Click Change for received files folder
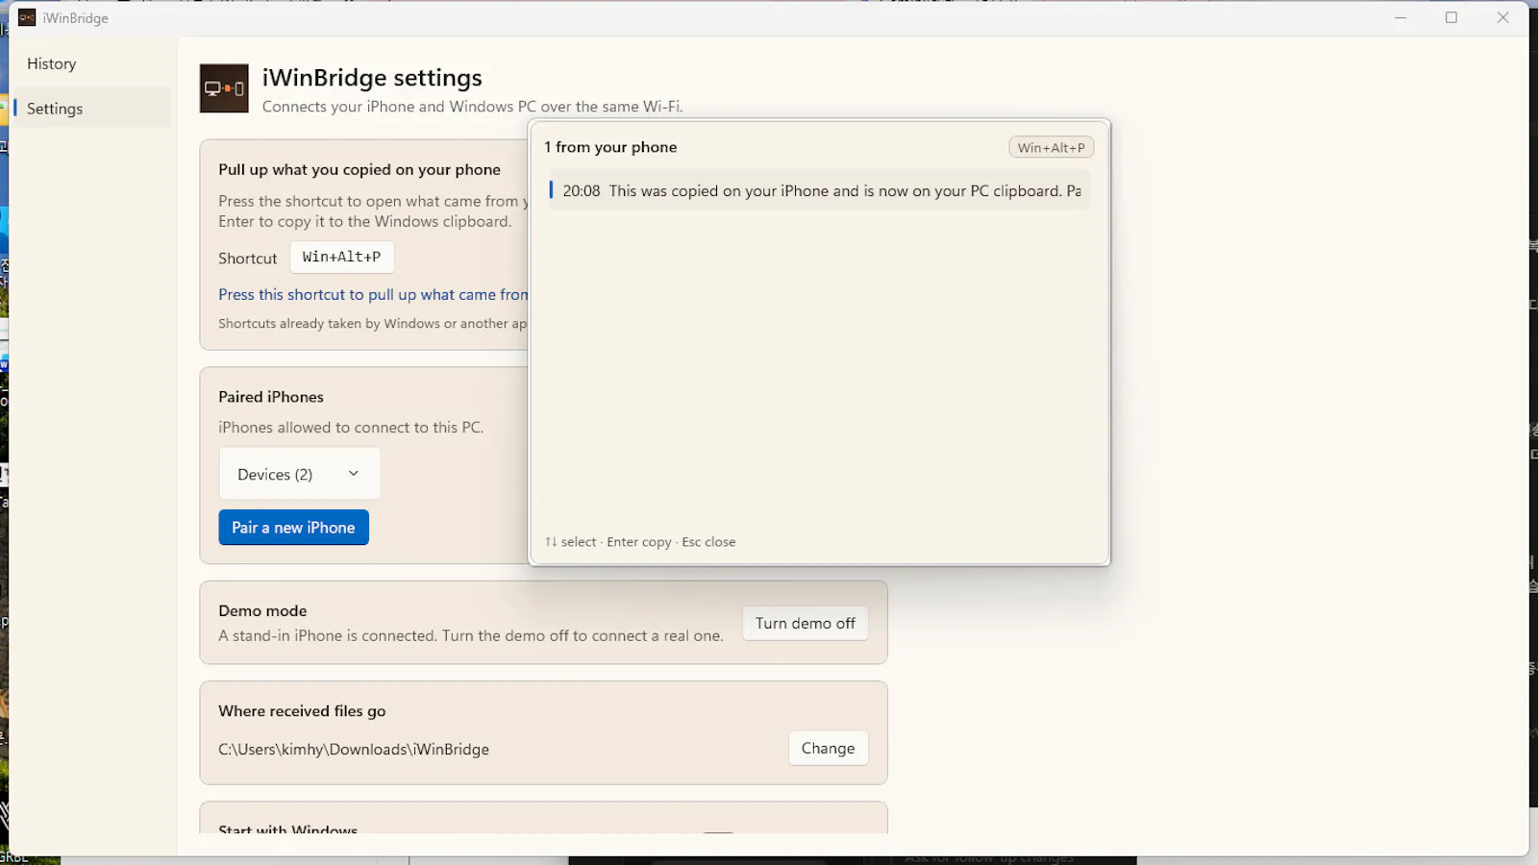Viewport: 1538px width, 865px height. [828, 748]
